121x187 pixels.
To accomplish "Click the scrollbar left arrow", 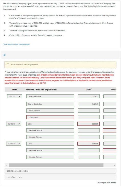I will click(7, 165).
